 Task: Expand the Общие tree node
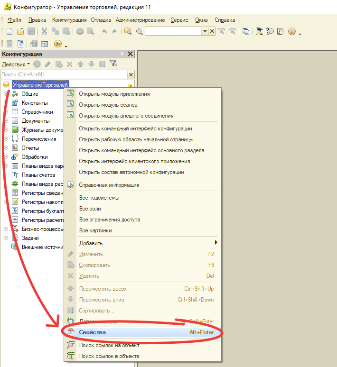tap(6, 94)
